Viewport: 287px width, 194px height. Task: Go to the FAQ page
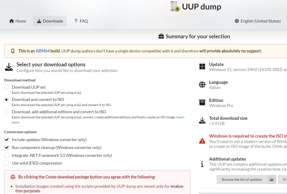(81, 21)
